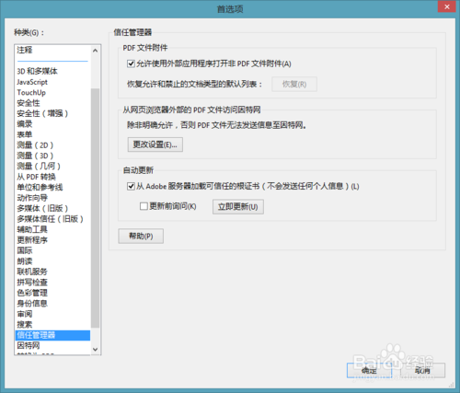The image size is (460, 393).
Task: Select the 审阅 category
Action: pos(52,314)
